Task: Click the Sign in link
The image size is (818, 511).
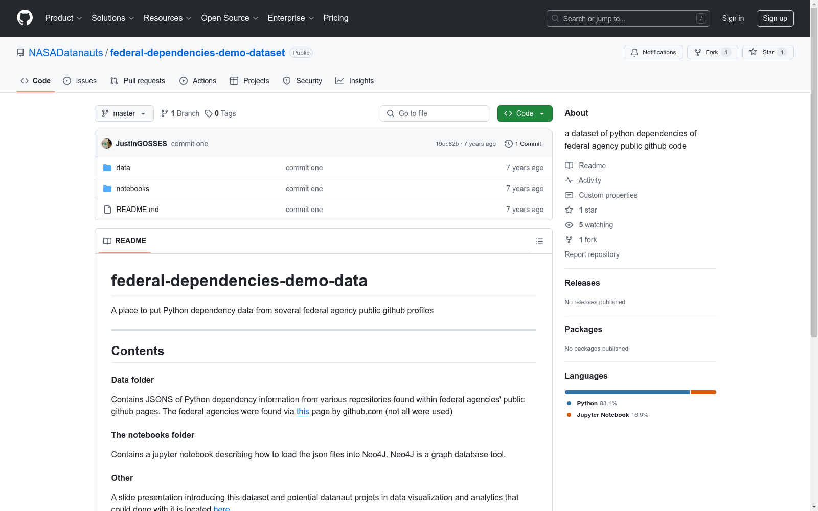Action: [x=733, y=18]
